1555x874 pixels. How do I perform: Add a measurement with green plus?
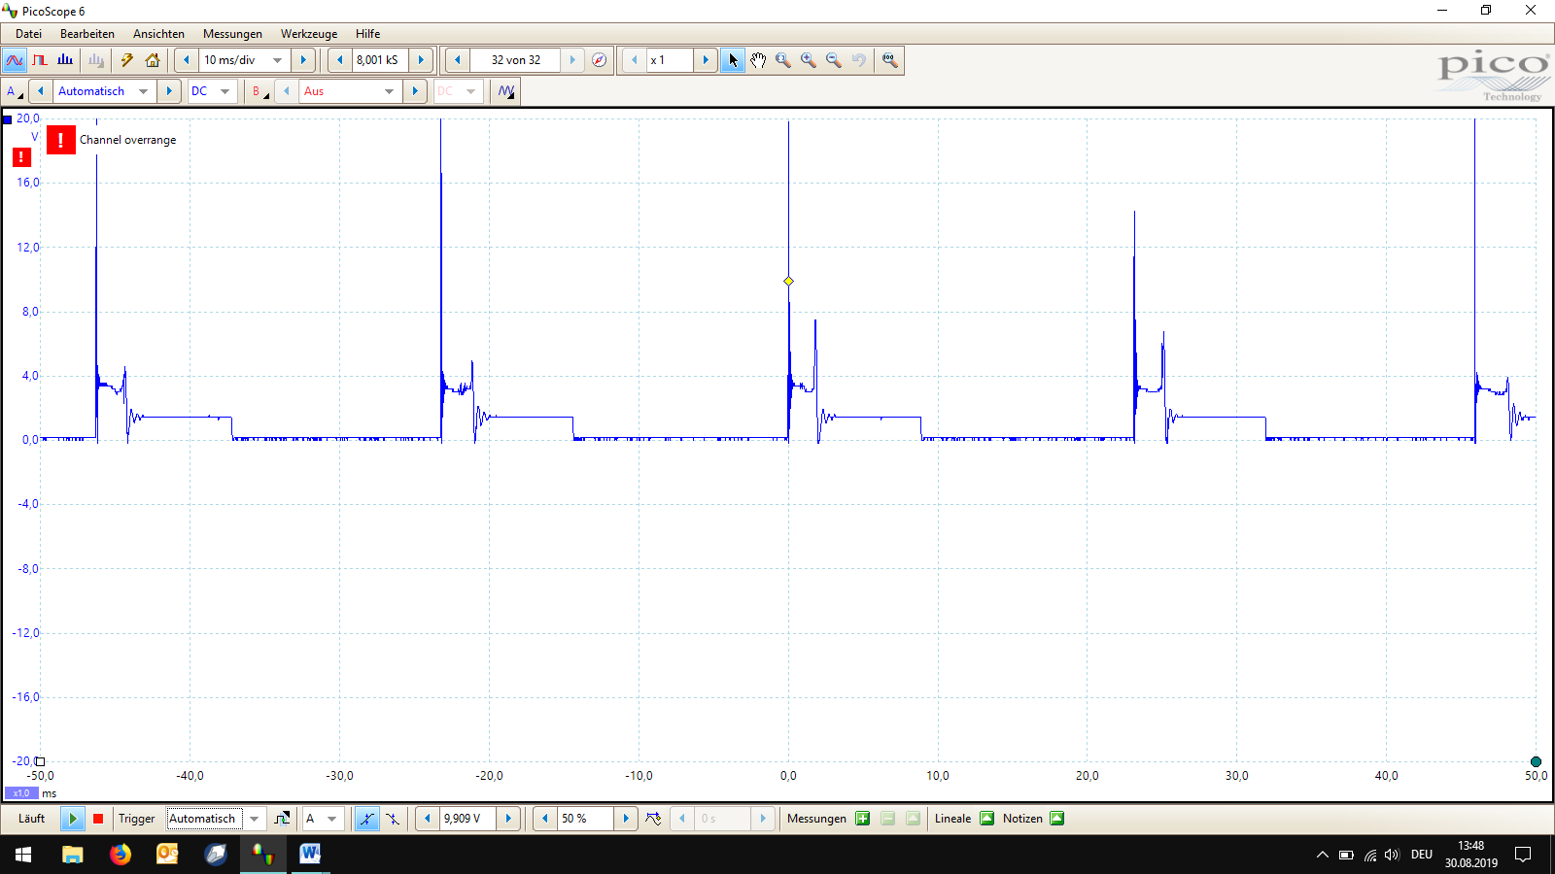click(862, 819)
